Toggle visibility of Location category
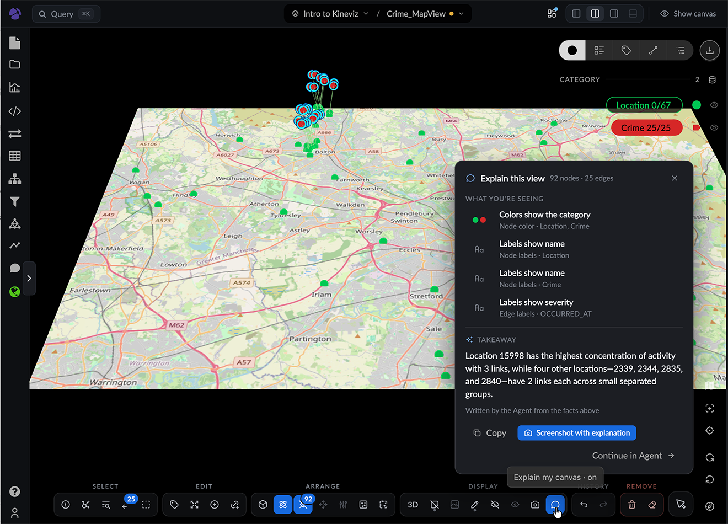This screenshot has height=524, width=728. click(714, 105)
